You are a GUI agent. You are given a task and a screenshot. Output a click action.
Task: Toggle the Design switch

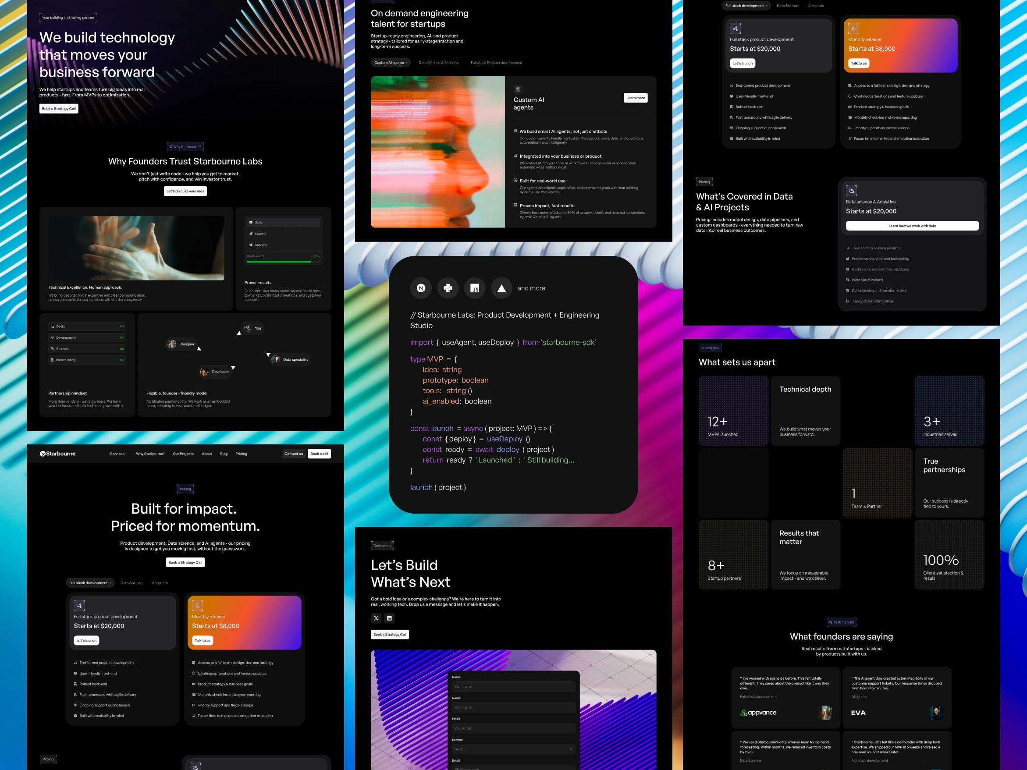pos(122,326)
